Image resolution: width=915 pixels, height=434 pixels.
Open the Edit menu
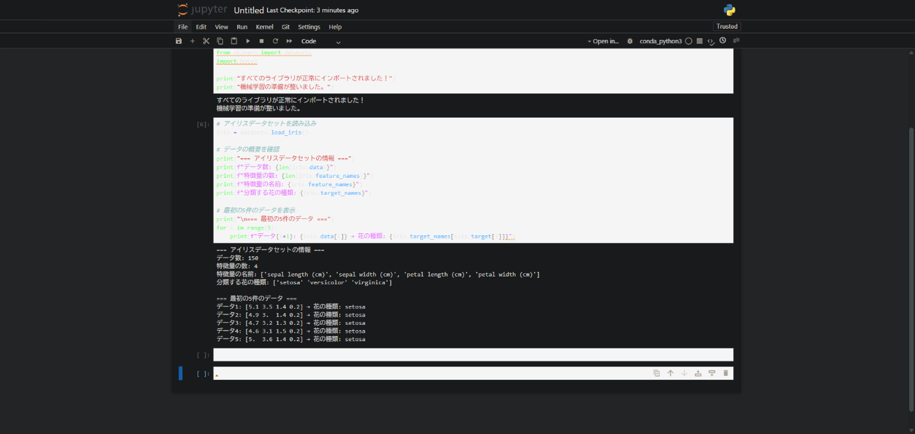201,27
